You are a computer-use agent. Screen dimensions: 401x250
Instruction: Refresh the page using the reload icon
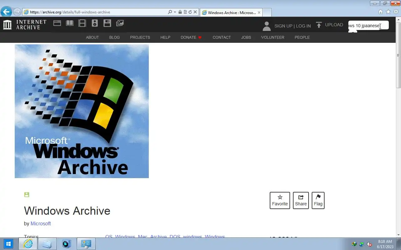190,12
